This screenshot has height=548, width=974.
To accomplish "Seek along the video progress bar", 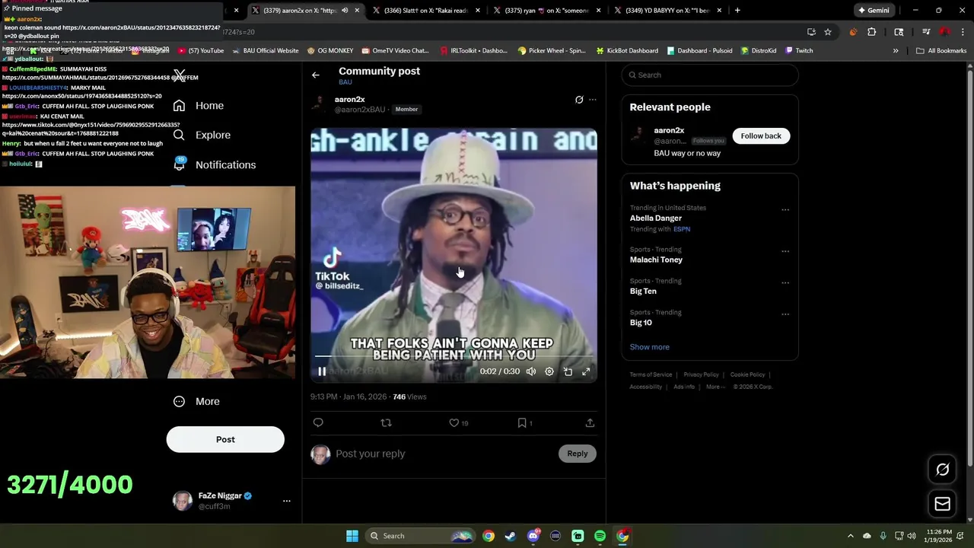I will click(x=454, y=356).
